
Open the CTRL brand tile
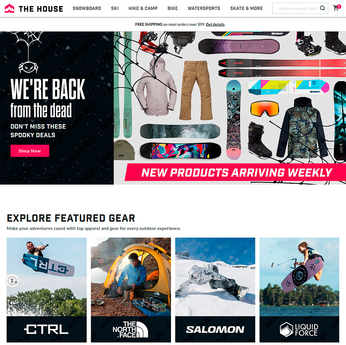click(47, 290)
